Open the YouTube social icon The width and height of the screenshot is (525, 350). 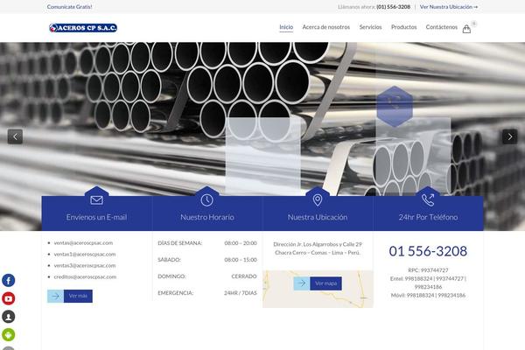pos(9,298)
